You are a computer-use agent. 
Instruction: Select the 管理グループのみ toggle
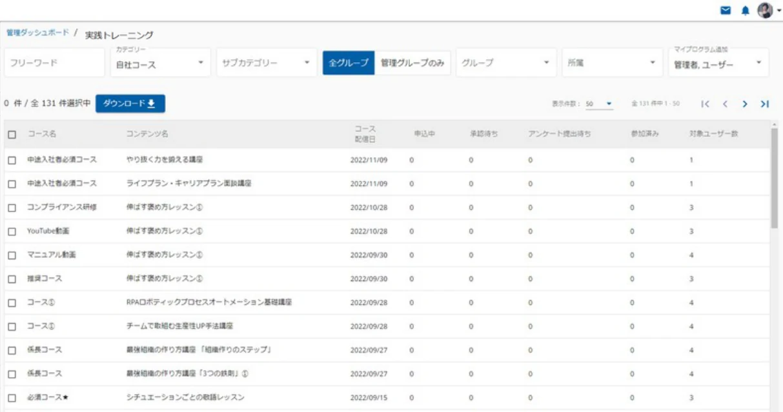412,63
